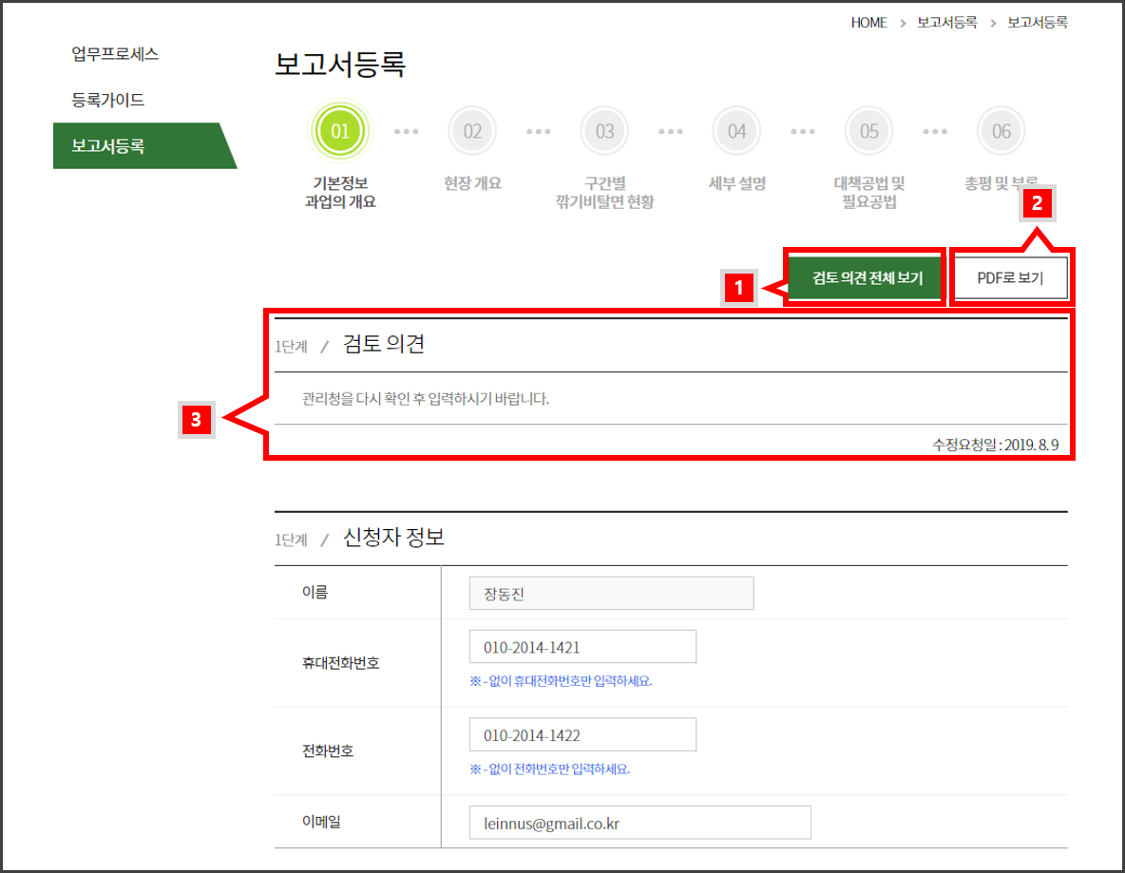
Task: Click the middle 보고서등록 breadcrumb link
Action: (947, 22)
